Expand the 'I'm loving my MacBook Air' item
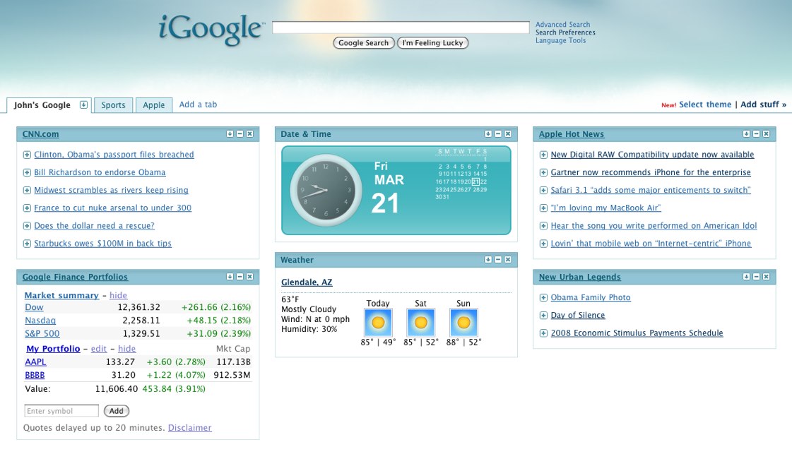792x459 pixels. [x=543, y=208]
